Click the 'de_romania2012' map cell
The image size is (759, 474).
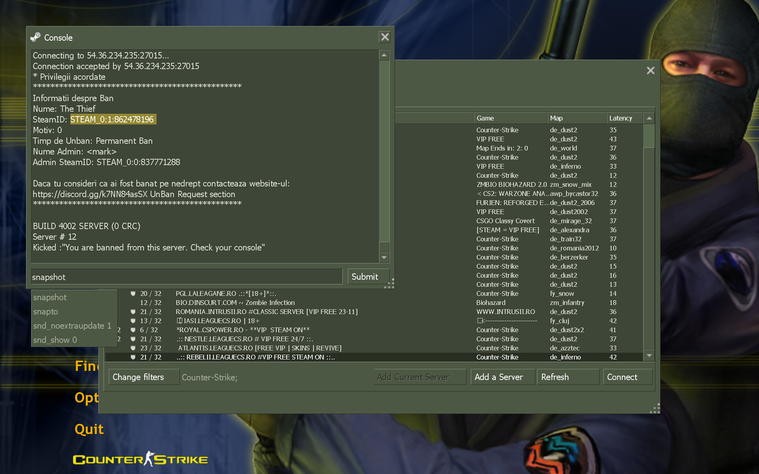(x=574, y=248)
